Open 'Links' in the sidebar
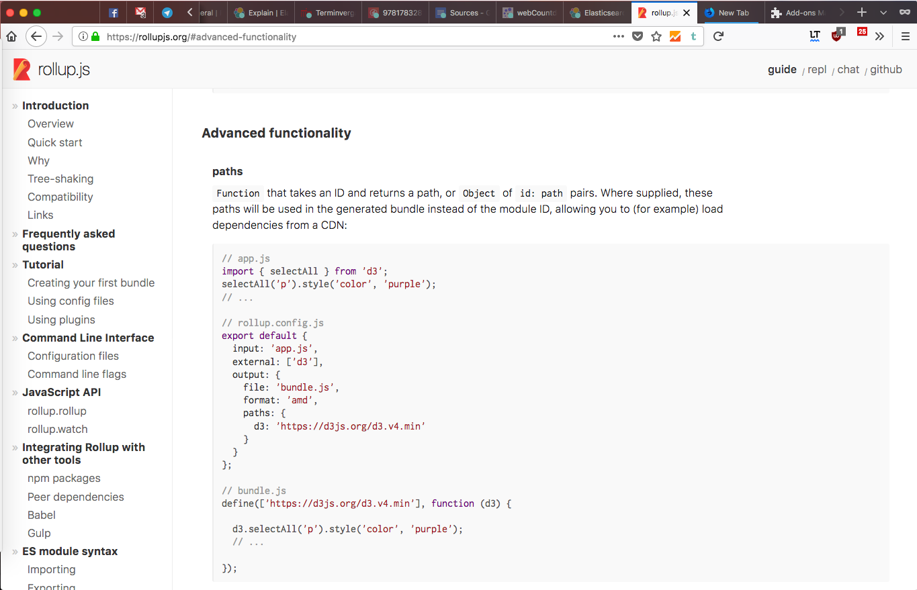Image resolution: width=917 pixels, height=590 pixels. (x=40, y=215)
